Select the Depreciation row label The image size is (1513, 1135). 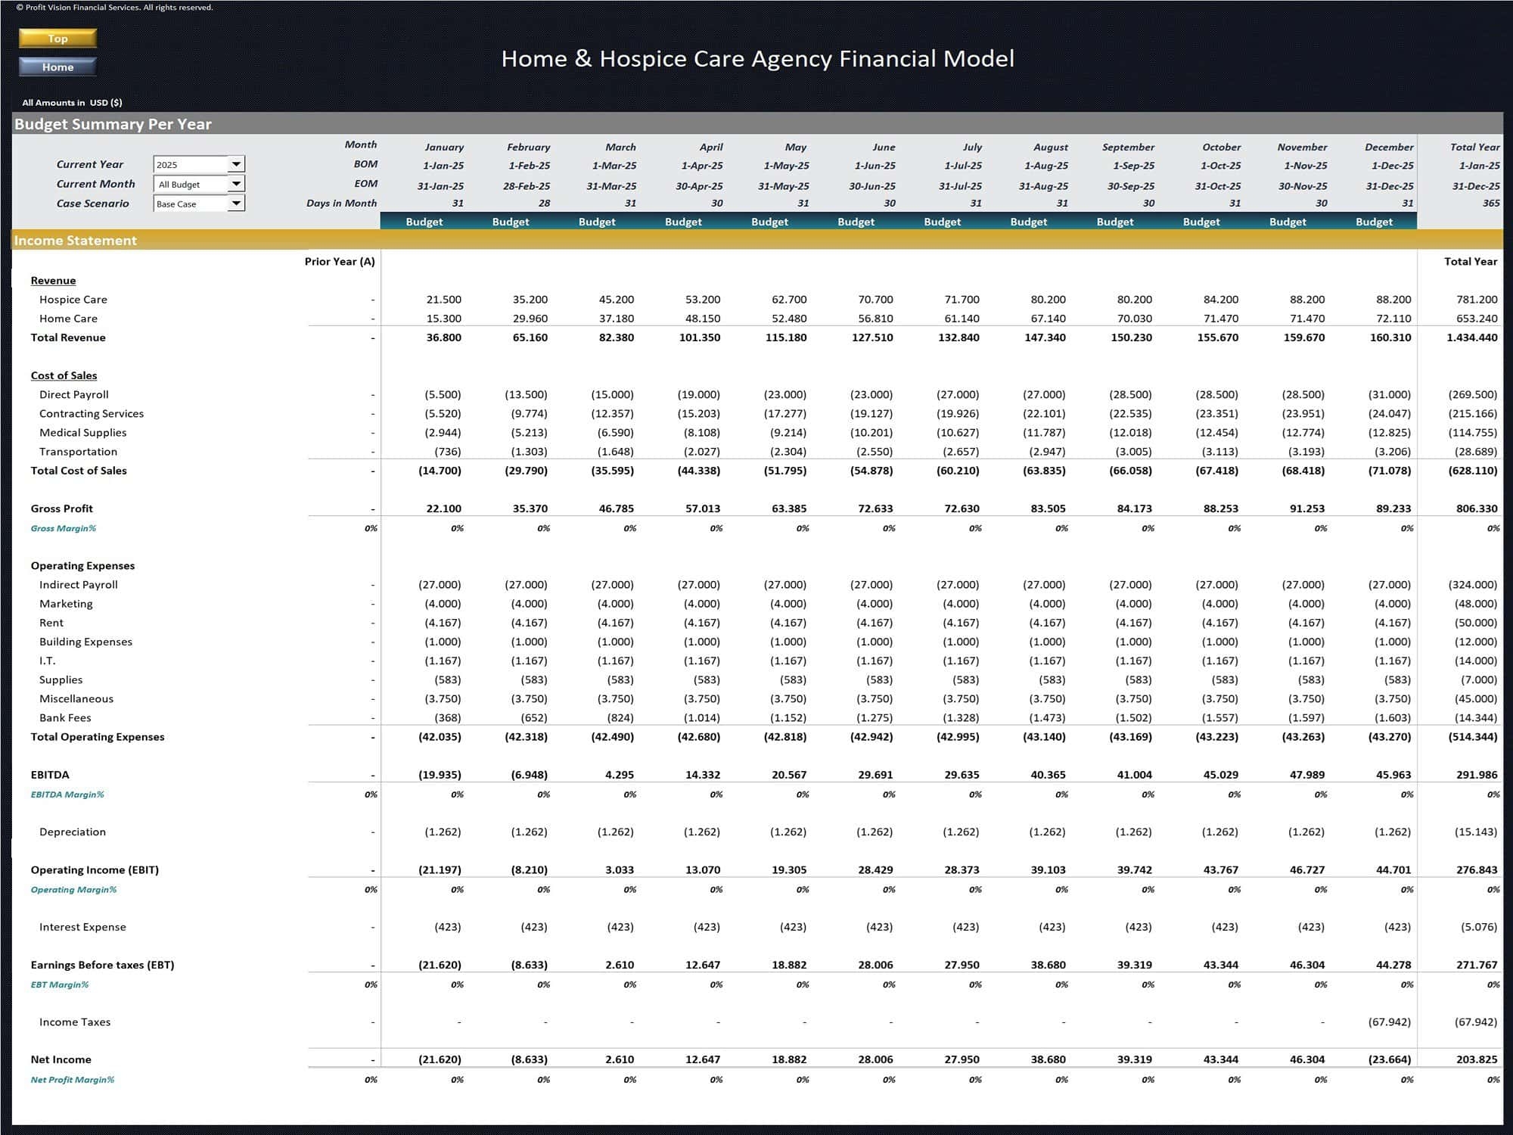coord(73,831)
